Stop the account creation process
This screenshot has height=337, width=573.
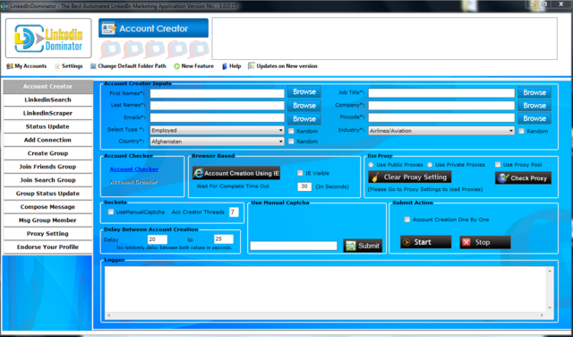tap(485, 242)
